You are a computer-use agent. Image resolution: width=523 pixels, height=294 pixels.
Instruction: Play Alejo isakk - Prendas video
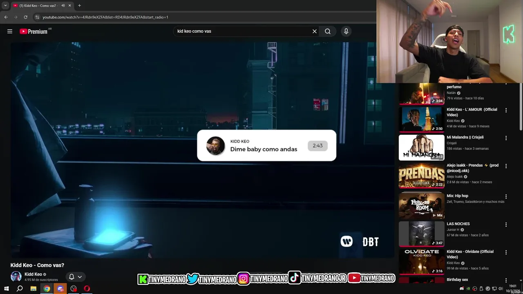pyautogui.click(x=473, y=168)
